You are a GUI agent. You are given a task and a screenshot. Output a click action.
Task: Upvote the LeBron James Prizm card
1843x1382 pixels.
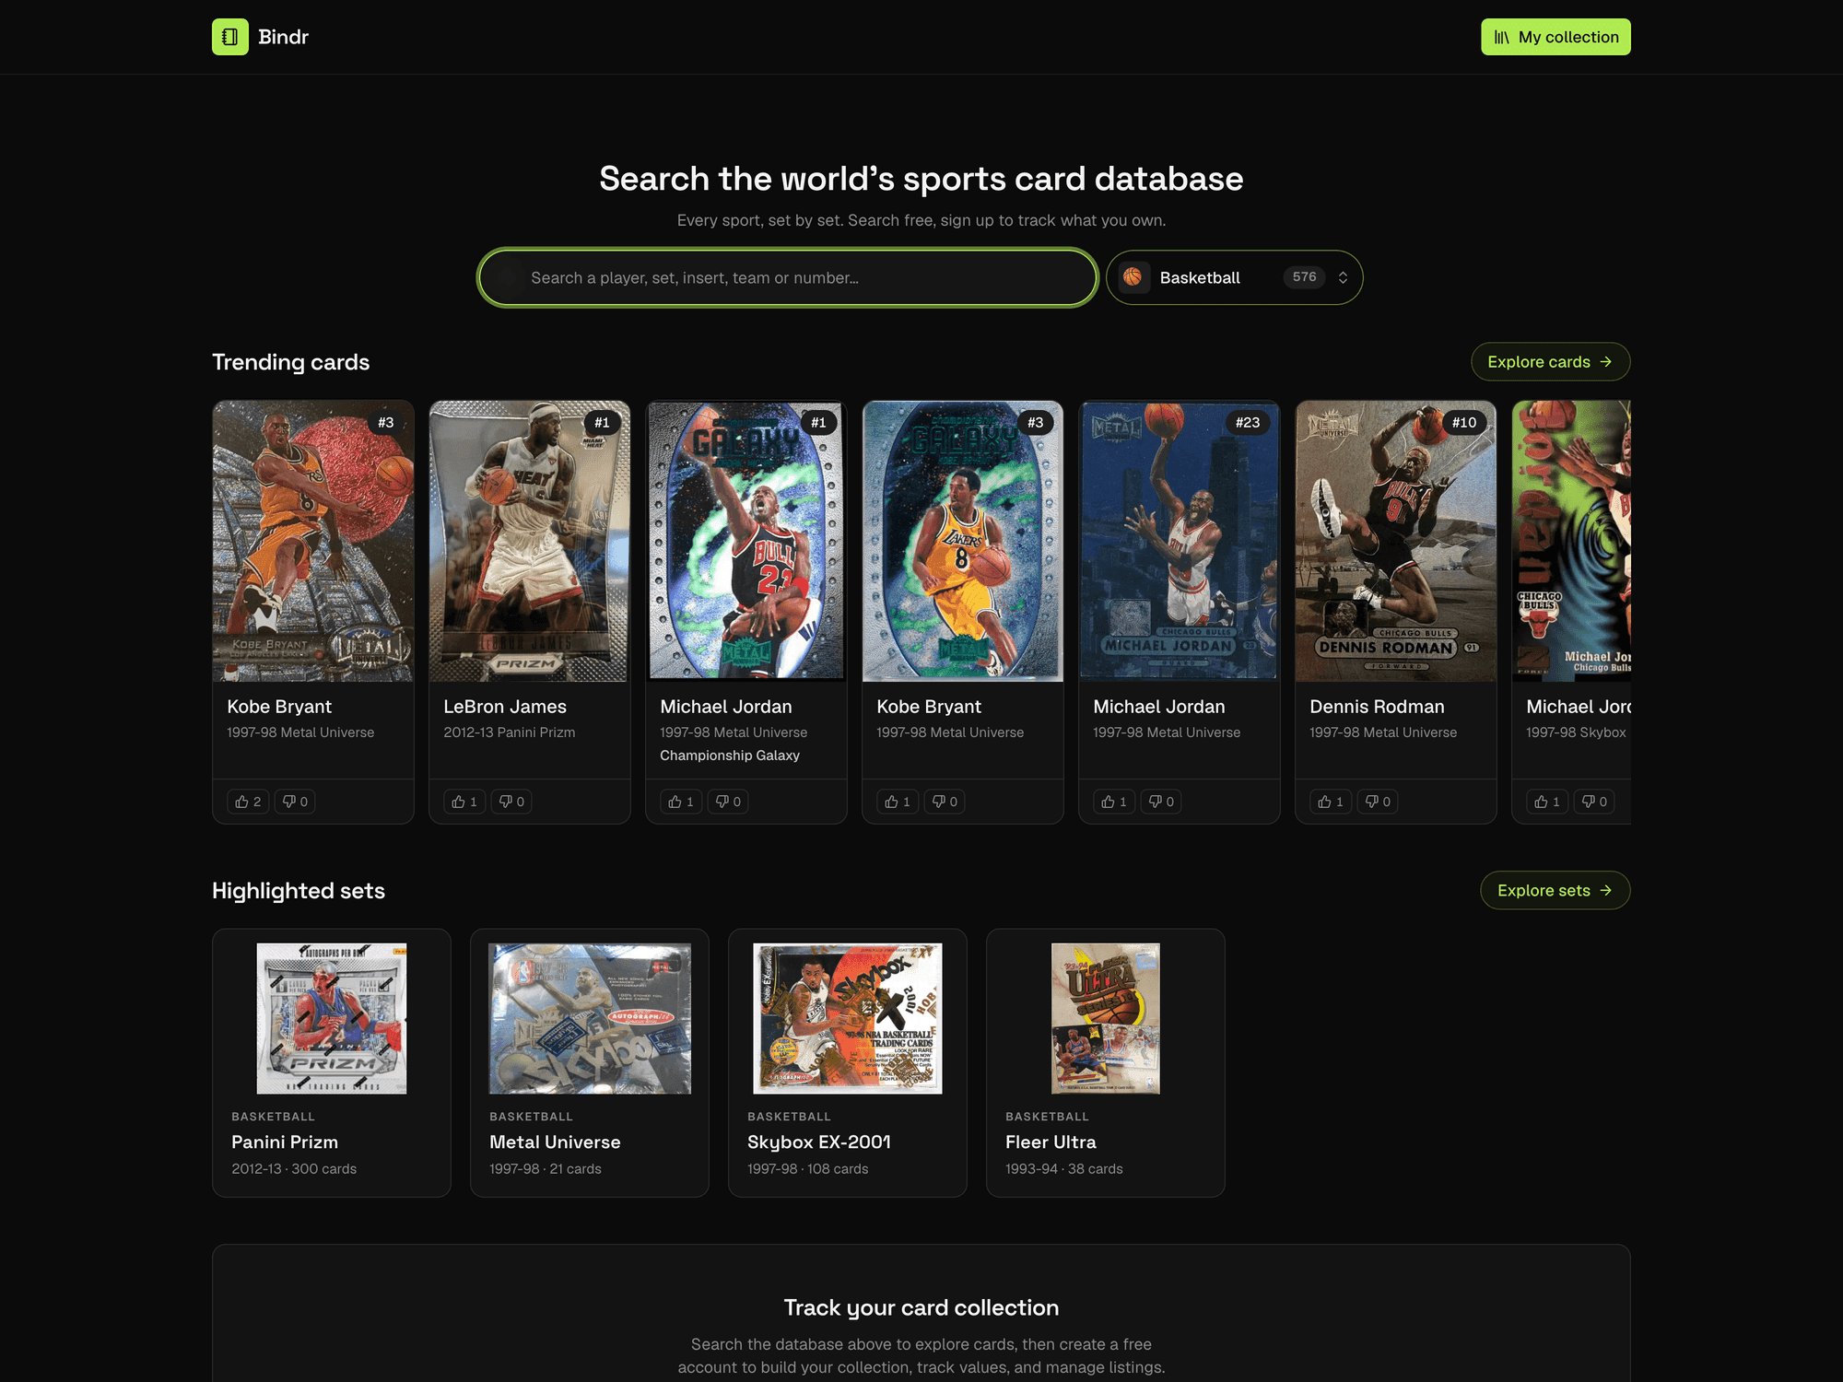pos(464,802)
